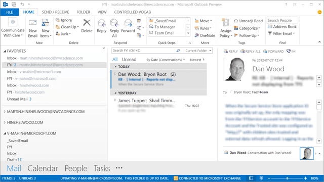Screen dimensions: 324x182
Task: Toggle Unread/Read status
Action: (249, 21)
